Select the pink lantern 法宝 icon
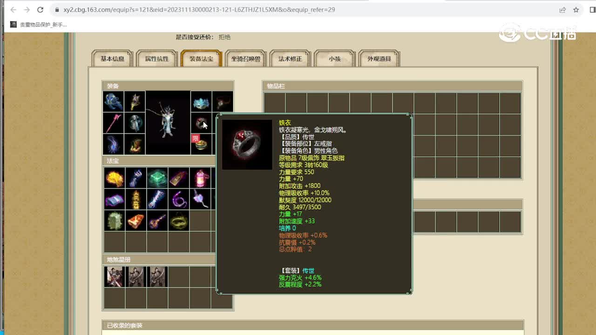The height and width of the screenshot is (335, 596). (200, 178)
